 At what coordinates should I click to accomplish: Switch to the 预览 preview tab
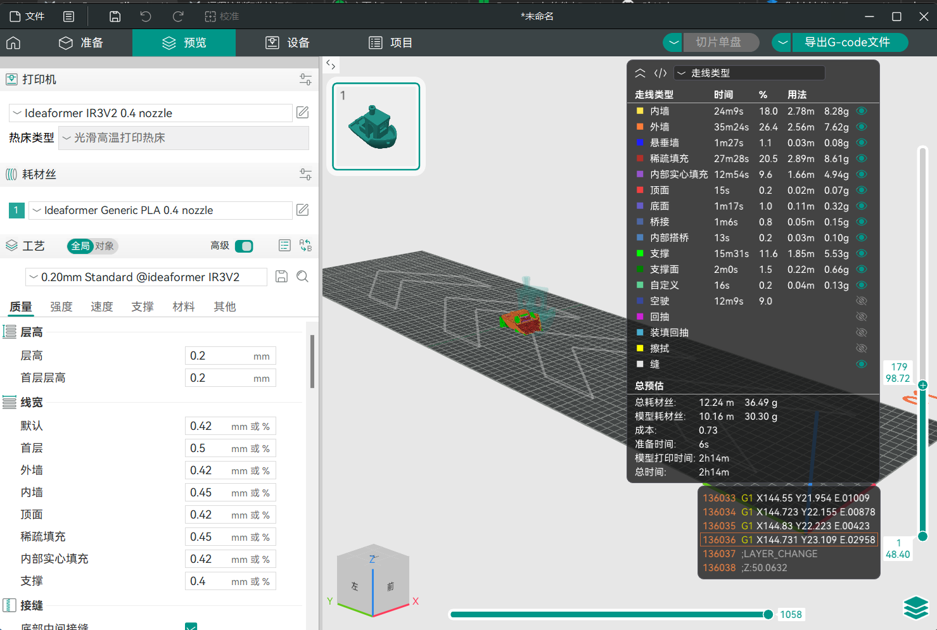pyautogui.click(x=184, y=42)
